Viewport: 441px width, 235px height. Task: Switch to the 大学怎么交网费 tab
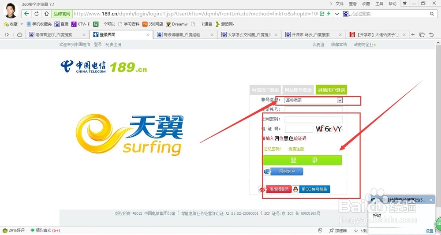(249, 34)
